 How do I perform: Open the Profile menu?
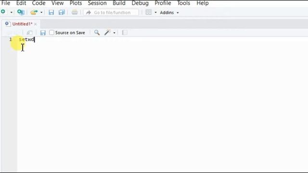tap(163, 3)
